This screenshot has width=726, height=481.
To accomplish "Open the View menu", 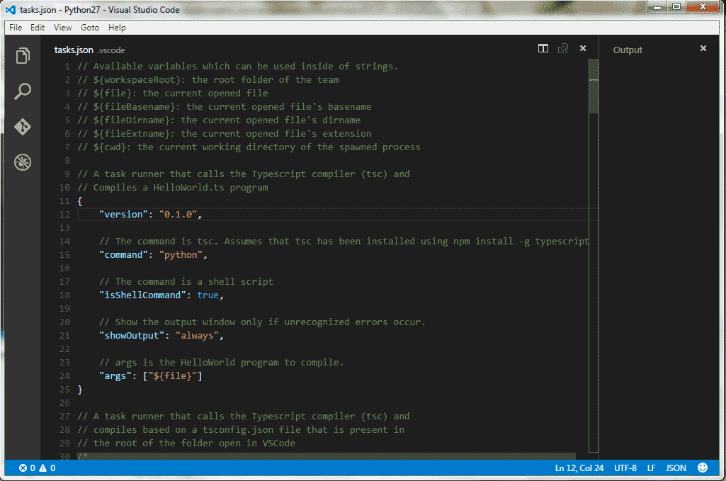I will pyautogui.click(x=62, y=28).
